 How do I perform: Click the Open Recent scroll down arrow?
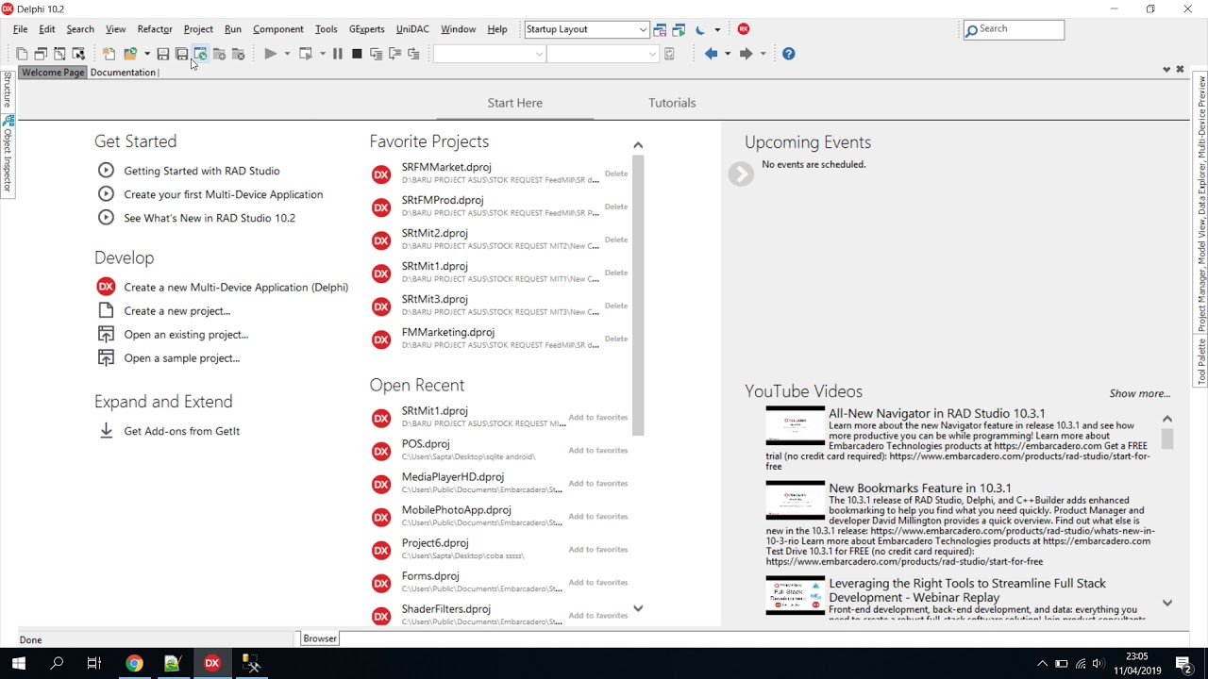[638, 608]
